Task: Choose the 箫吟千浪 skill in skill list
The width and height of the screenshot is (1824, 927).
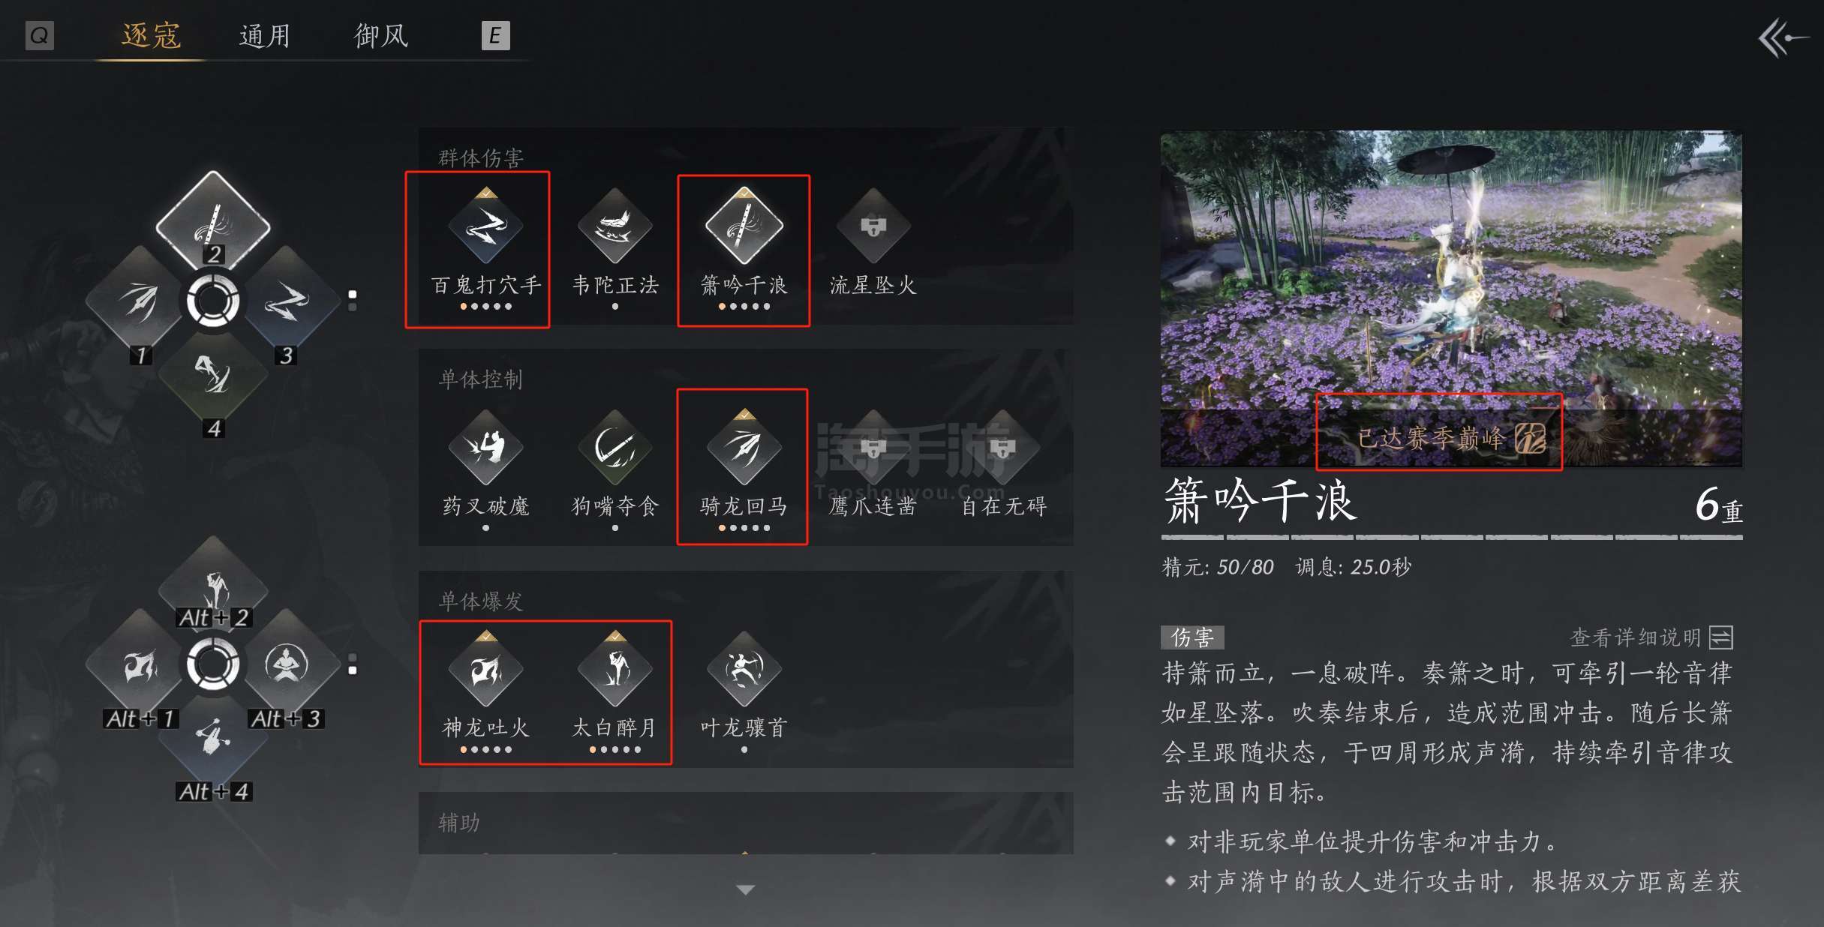Action: (x=744, y=226)
